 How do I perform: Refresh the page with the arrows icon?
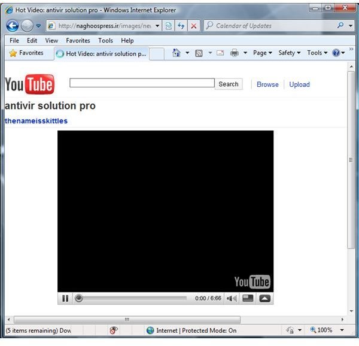pos(181,26)
